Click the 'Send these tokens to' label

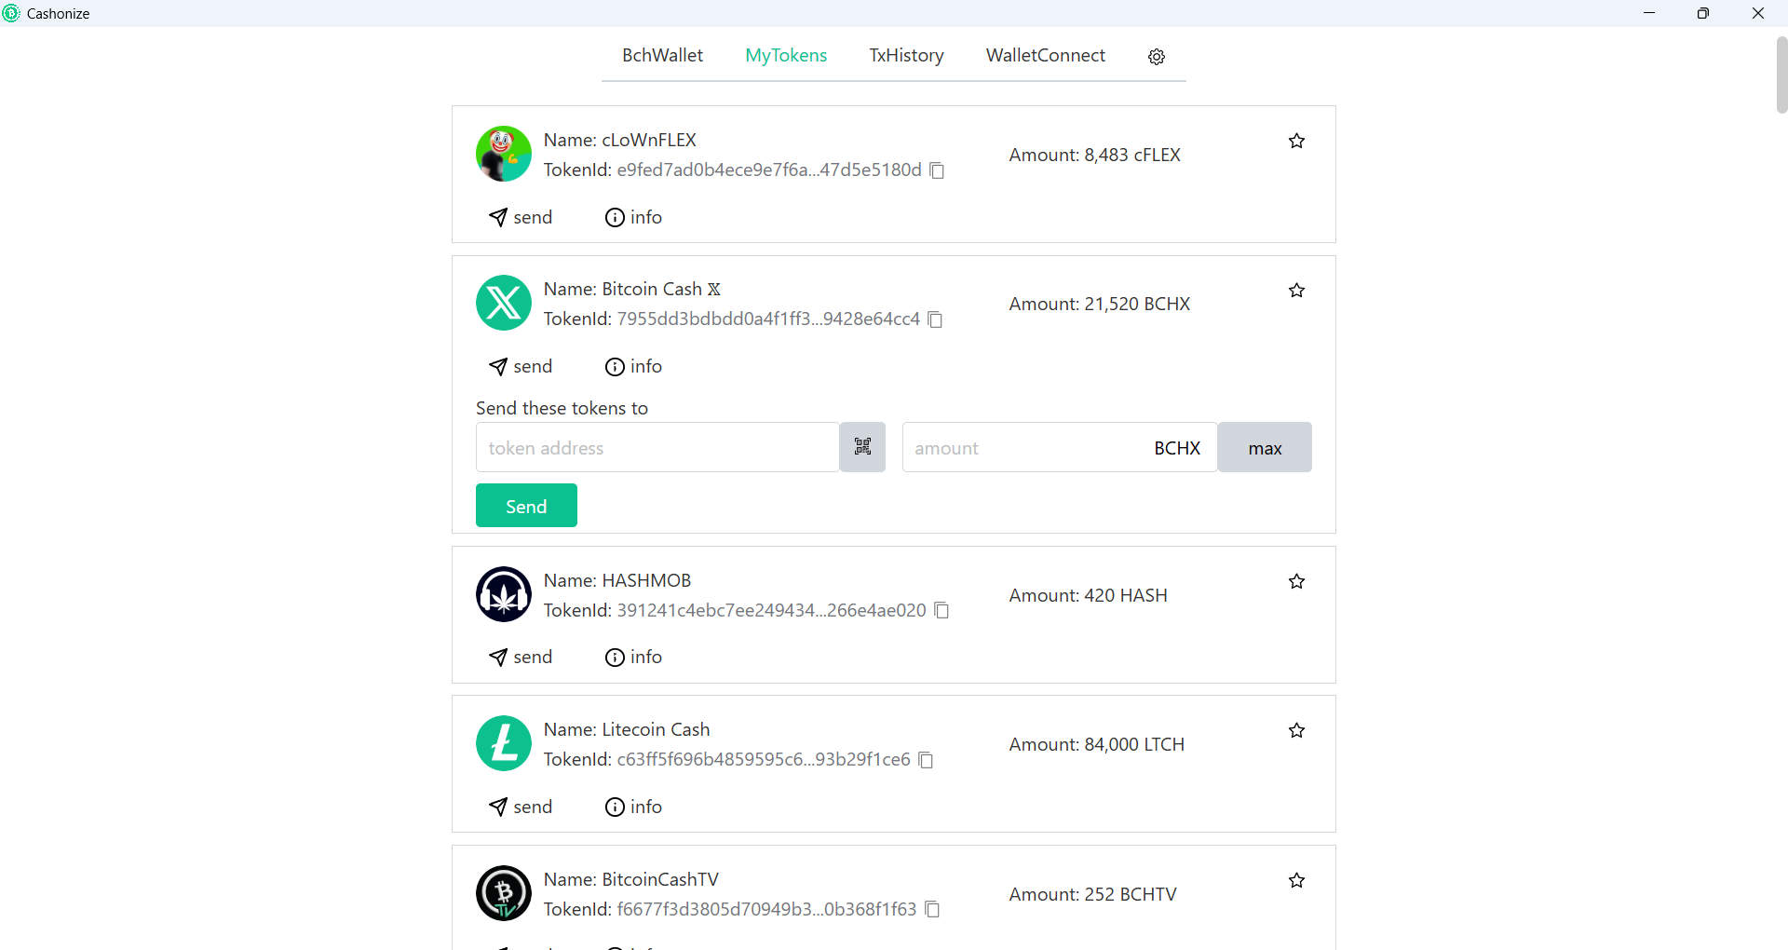pyautogui.click(x=562, y=408)
